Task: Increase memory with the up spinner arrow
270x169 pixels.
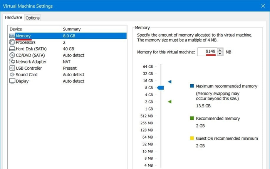Action: 220,50
